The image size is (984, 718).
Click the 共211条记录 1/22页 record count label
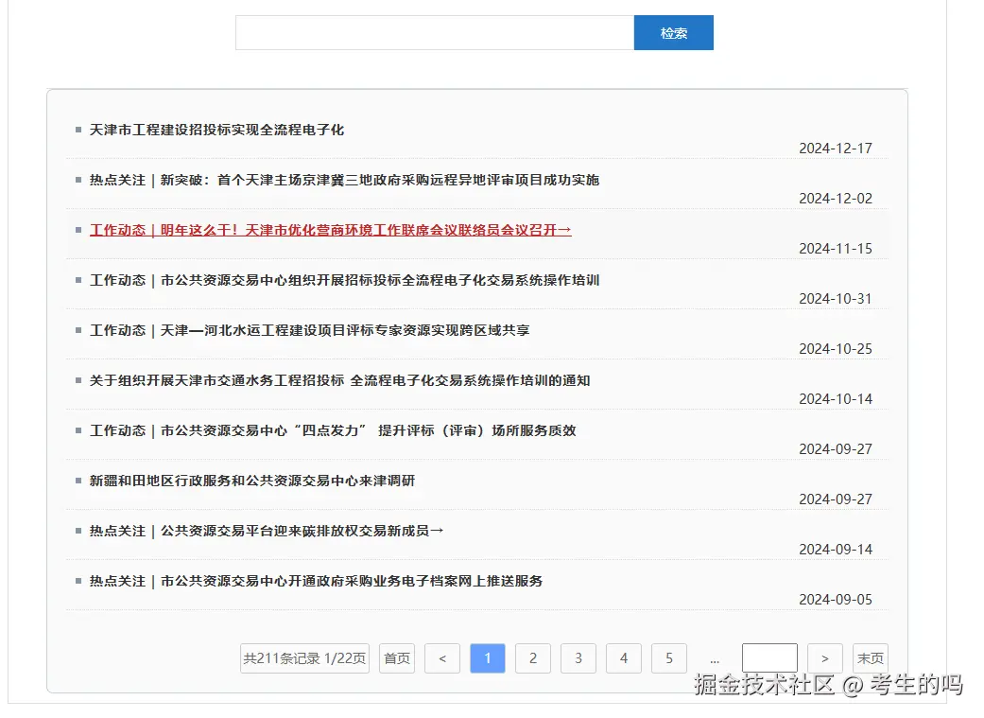point(304,658)
